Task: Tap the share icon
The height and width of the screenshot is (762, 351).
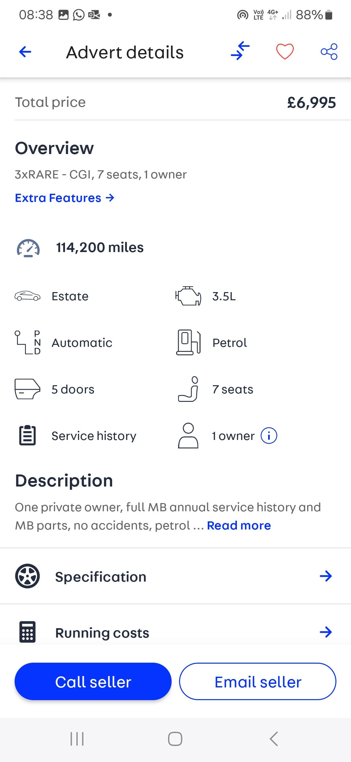Action: click(x=329, y=51)
